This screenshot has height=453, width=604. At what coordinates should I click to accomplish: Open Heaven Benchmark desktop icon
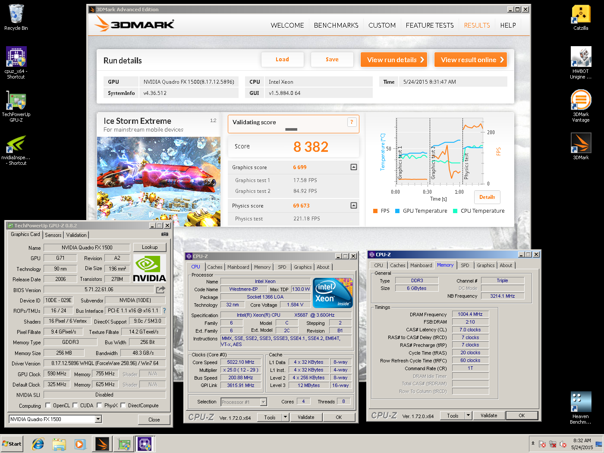coord(581,408)
